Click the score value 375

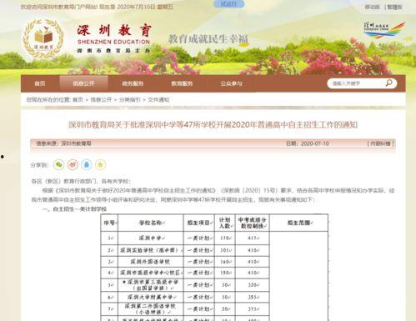pyautogui.click(x=253, y=308)
